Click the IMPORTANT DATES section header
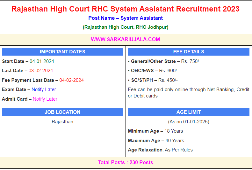Viewport: 252px width, 170px height. coord(62,52)
